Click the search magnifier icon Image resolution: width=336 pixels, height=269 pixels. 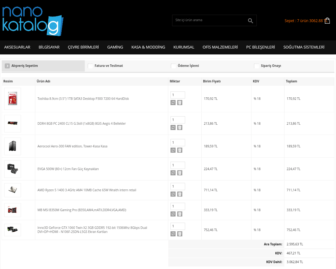[250, 21]
